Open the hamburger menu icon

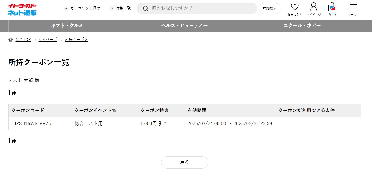pos(353,8)
